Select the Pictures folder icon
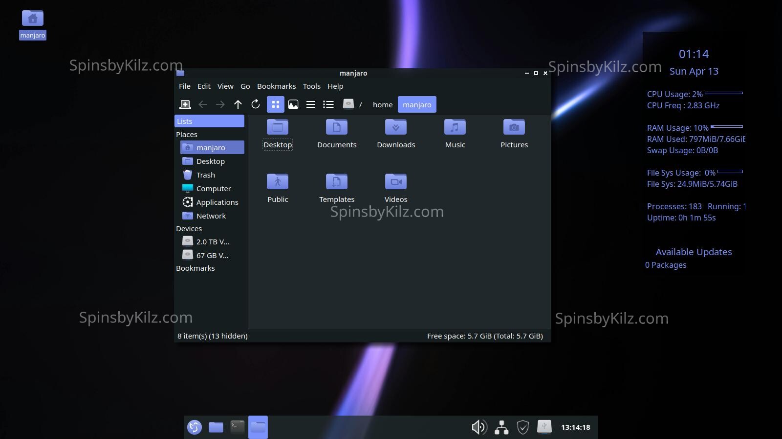This screenshot has width=782, height=439. coord(514,134)
